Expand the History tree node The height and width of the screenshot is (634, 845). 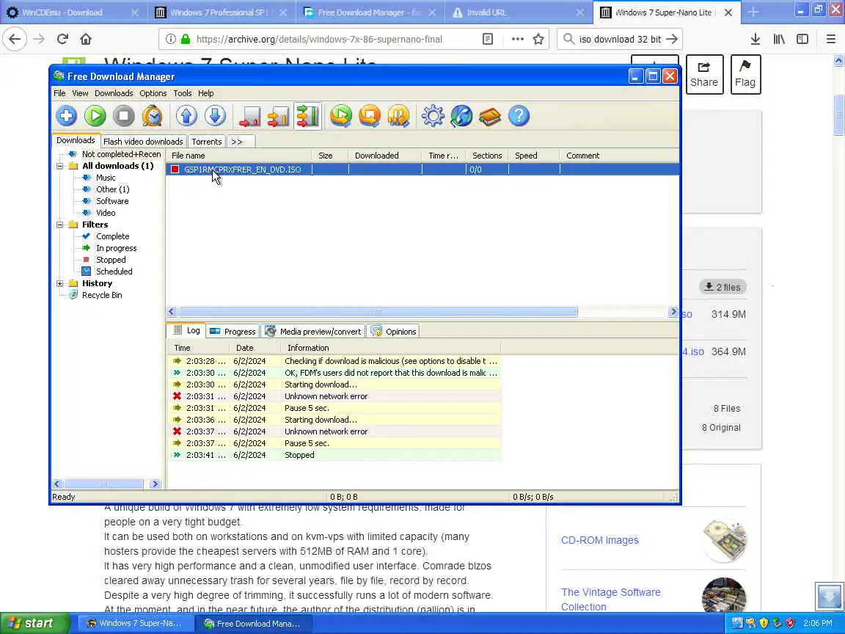pyautogui.click(x=60, y=283)
